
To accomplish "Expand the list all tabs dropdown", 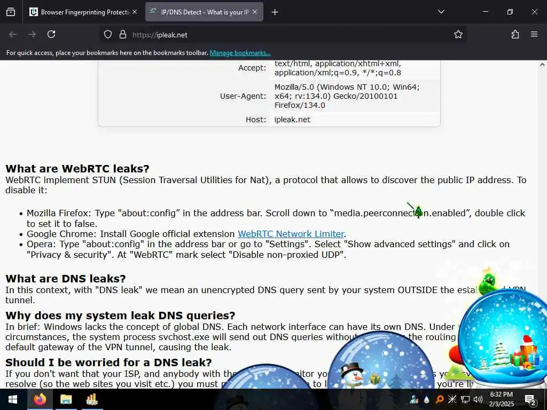I will click(441, 12).
